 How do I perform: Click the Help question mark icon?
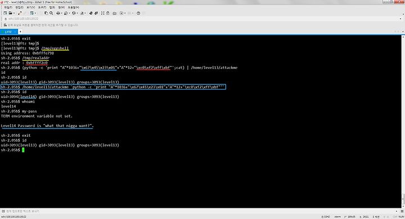[x=138, y=13]
